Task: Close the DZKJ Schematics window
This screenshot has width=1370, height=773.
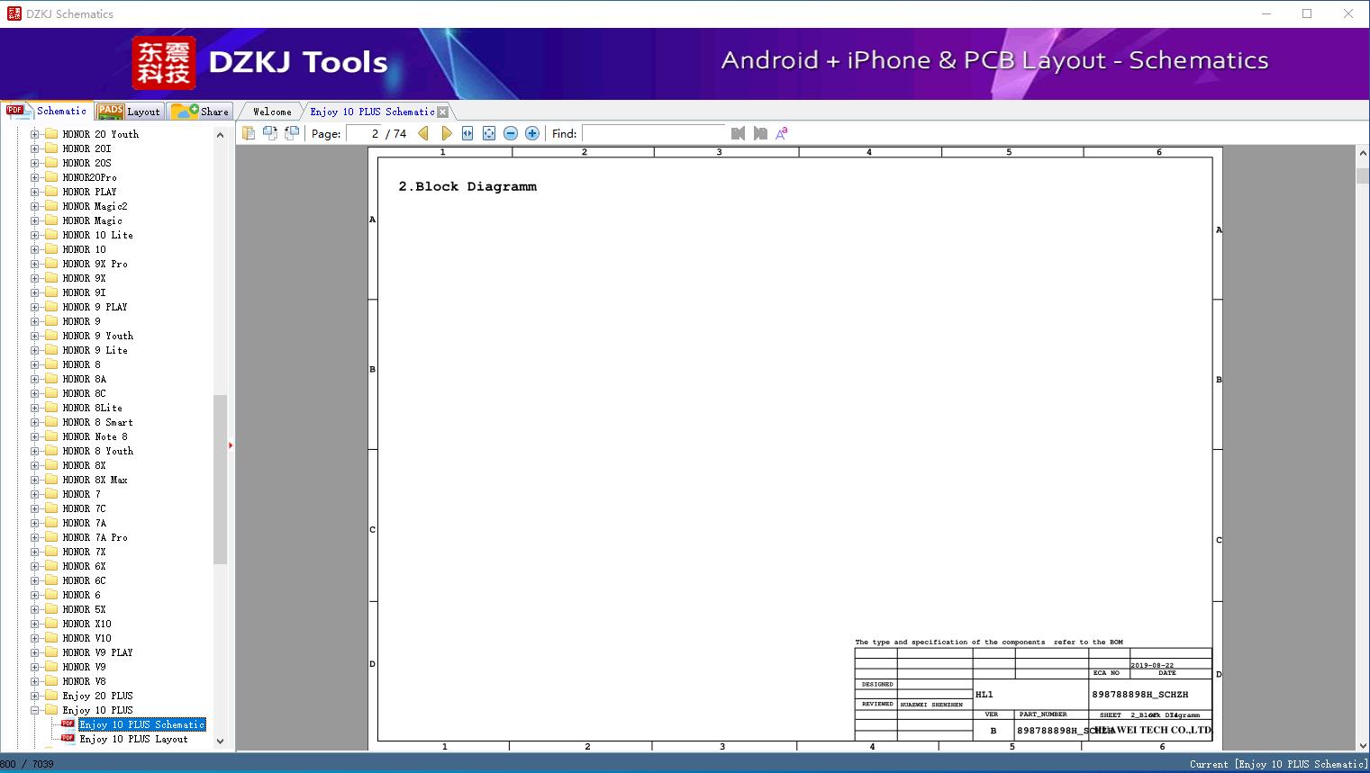Action: [x=1348, y=13]
